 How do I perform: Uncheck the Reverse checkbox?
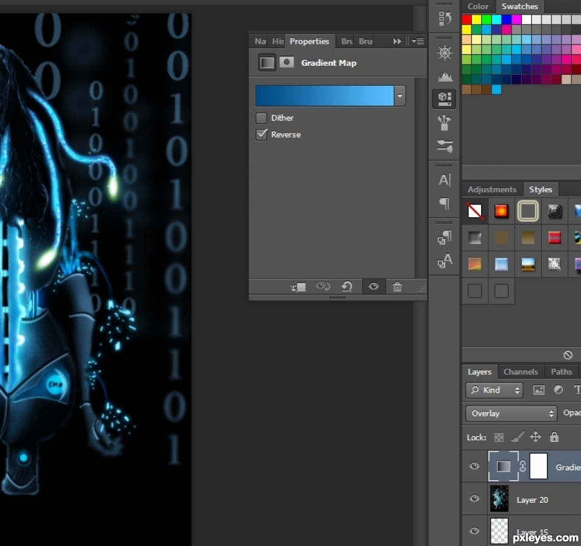[261, 135]
